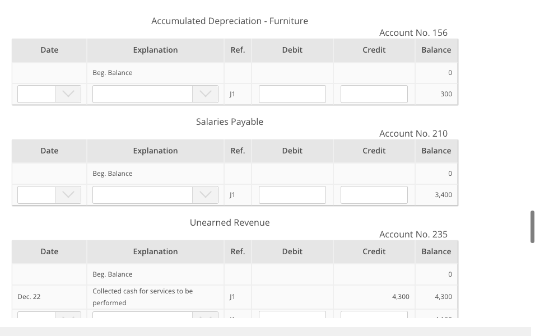This screenshot has height=336, width=535.
Task: Click Explanation header in Unearned Revenue ledger
Action: [155, 251]
